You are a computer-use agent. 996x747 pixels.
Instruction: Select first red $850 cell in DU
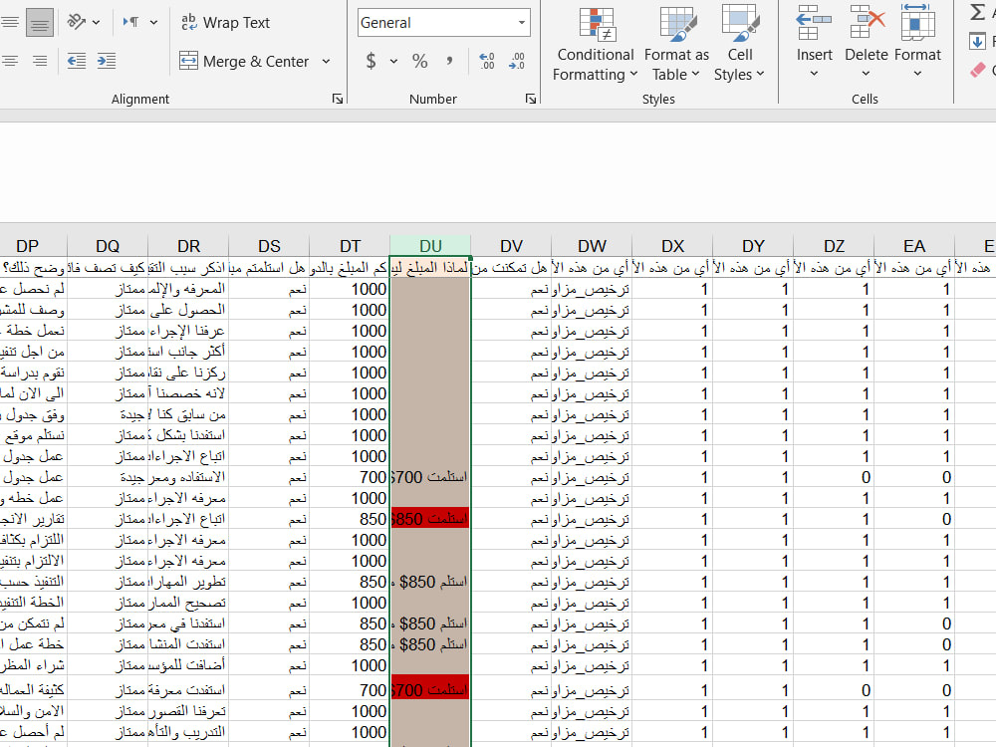[430, 519]
